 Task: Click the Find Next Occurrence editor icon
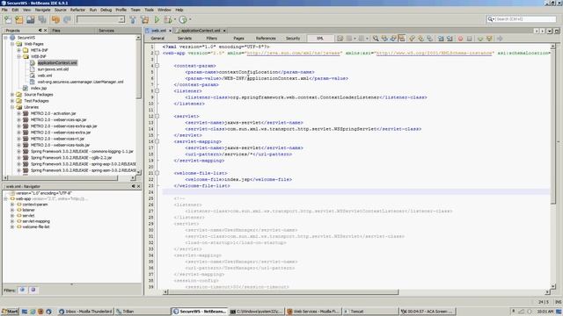[x=393, y=39]
